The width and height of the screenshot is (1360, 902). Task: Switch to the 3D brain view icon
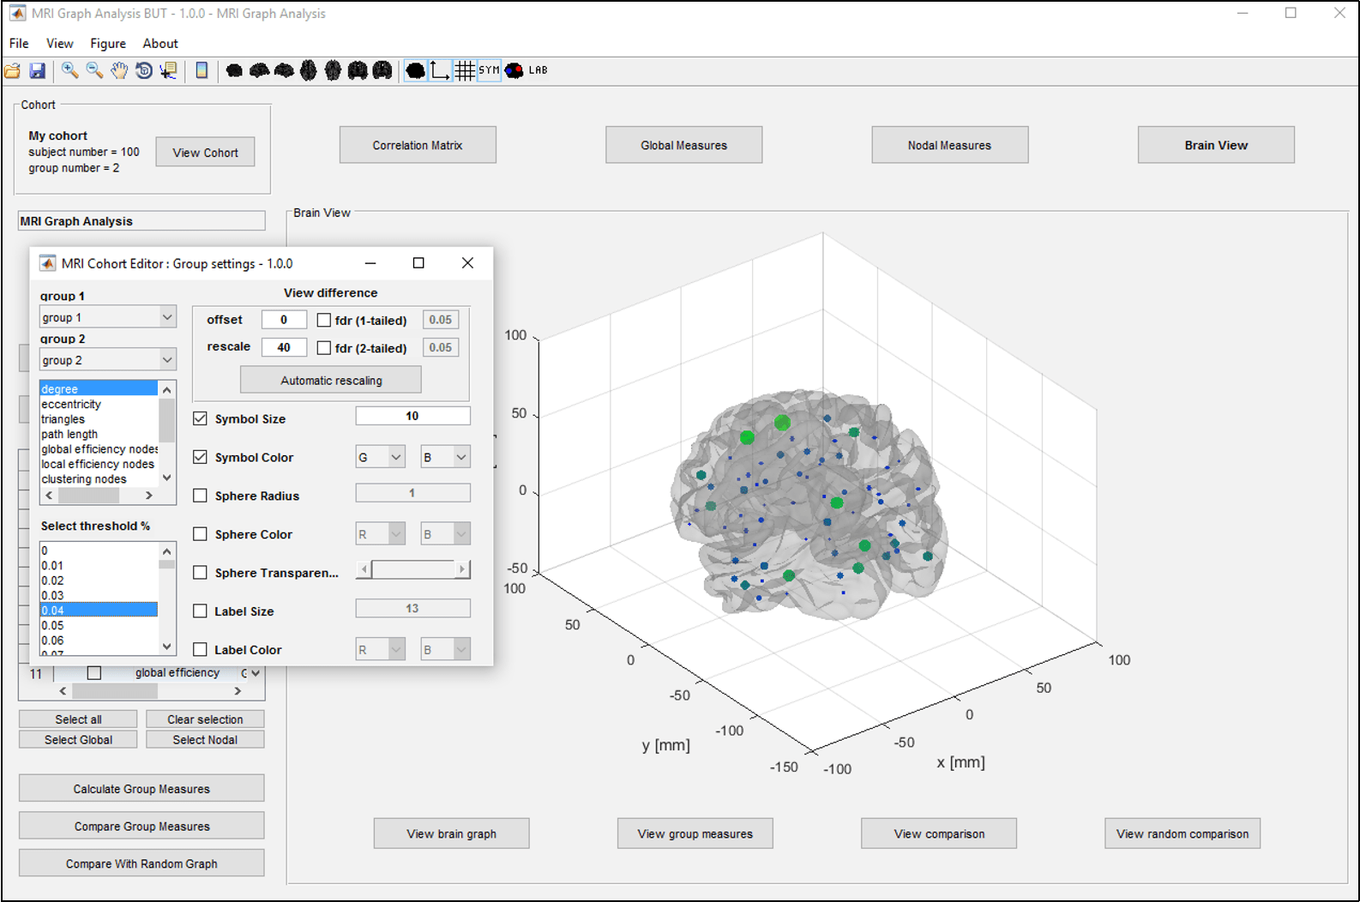[x=234, y=71]
